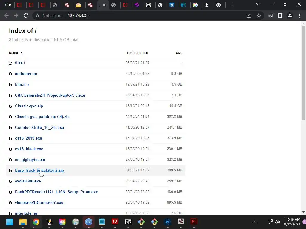Open Notepad taskbar icon
Image resolution: width=306 pixels, height=229 pixels.
(x=102, y=222)
